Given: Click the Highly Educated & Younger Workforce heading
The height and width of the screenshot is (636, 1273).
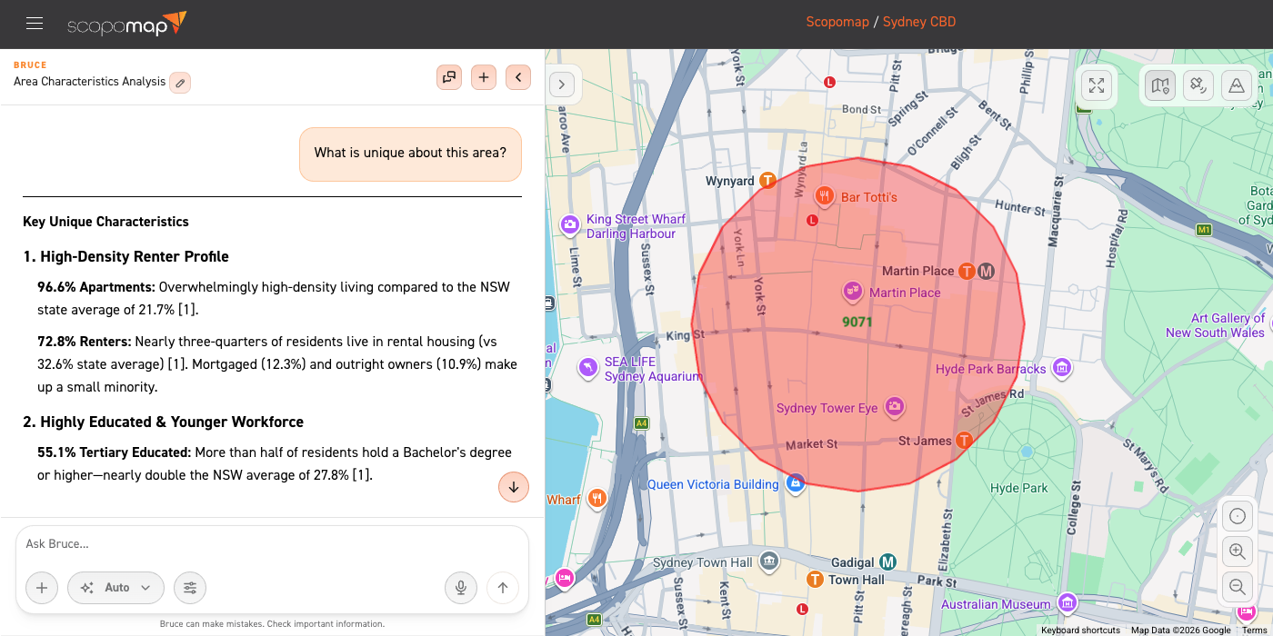Looking at the screenshot, I should 163,422.
